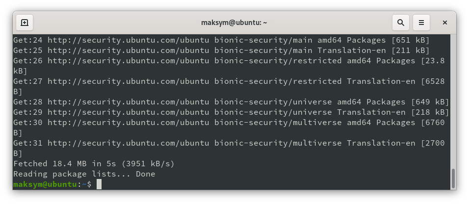The image size is (469, 204).
Task: Close the terminal window
Action: [x=445, y=23]
